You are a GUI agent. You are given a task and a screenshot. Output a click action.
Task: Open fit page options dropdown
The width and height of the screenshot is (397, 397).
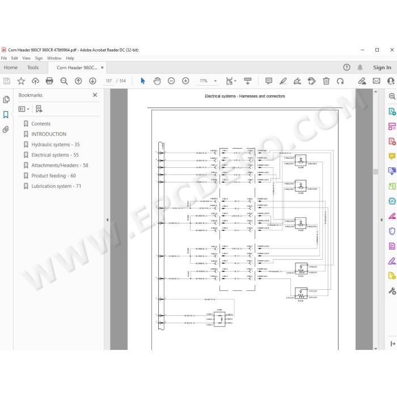pos(231,81)
